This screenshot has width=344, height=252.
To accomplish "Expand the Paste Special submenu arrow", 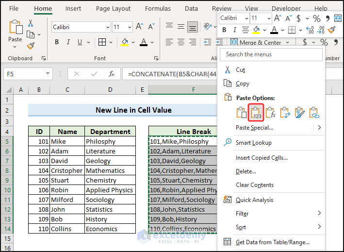I will (x=319, y=128).
